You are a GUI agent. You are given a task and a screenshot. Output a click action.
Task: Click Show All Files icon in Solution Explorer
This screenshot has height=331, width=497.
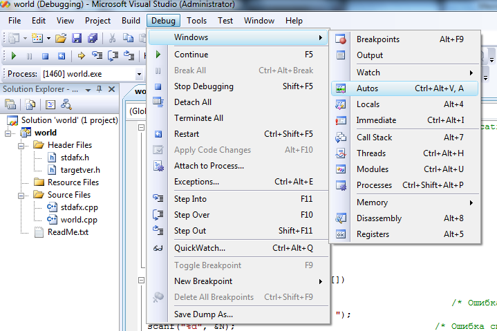30,104
